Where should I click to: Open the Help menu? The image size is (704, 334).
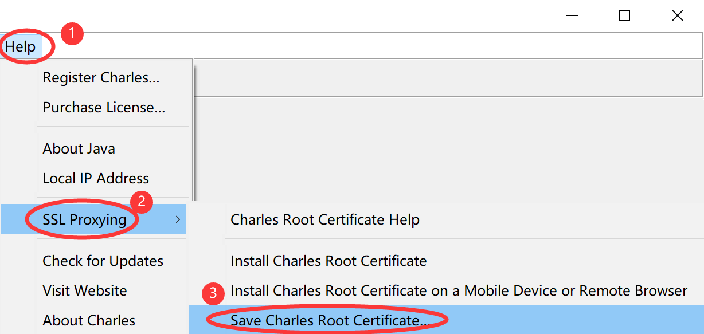[x=21, y=46]
